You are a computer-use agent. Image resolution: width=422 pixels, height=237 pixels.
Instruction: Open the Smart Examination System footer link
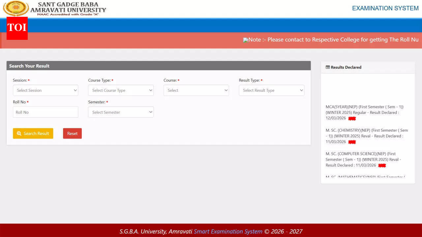point(228,231)
